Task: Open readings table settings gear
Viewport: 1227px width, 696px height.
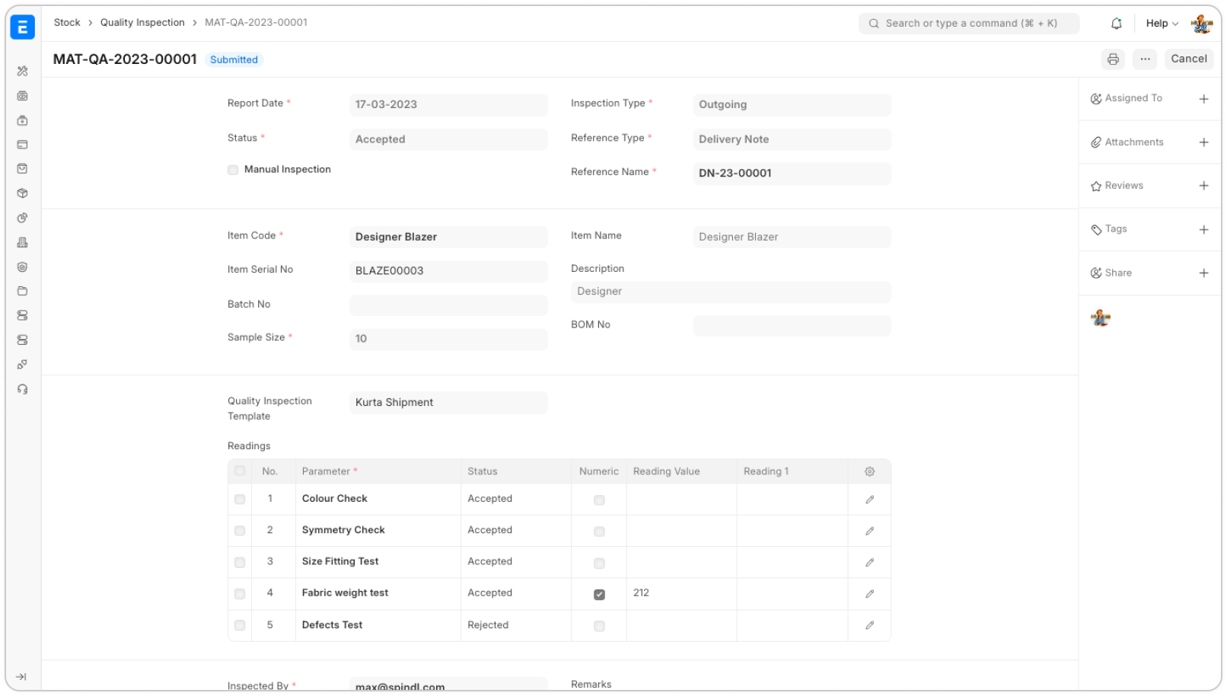Action: [x=869, y=472]
